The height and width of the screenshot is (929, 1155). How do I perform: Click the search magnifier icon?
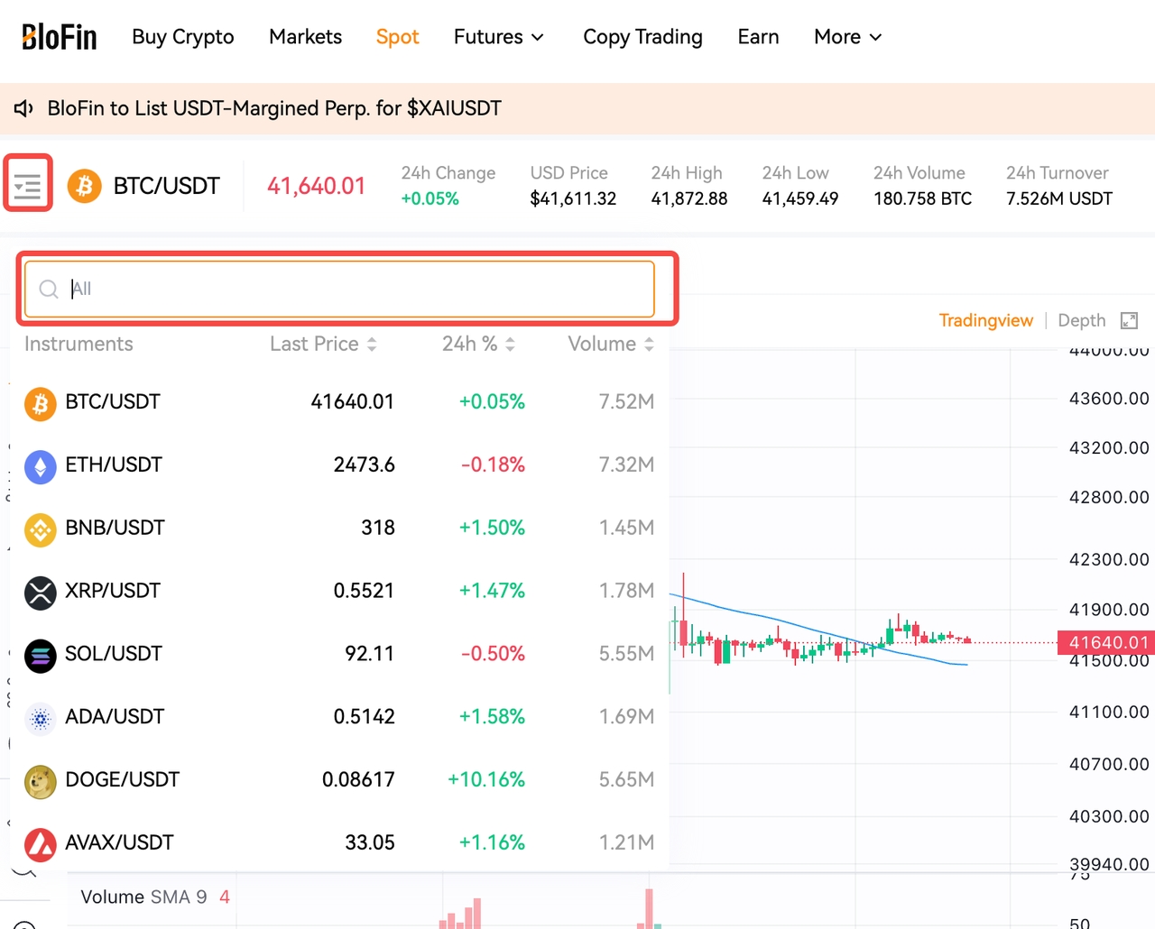pyautogui.click(x=49, y=289)
